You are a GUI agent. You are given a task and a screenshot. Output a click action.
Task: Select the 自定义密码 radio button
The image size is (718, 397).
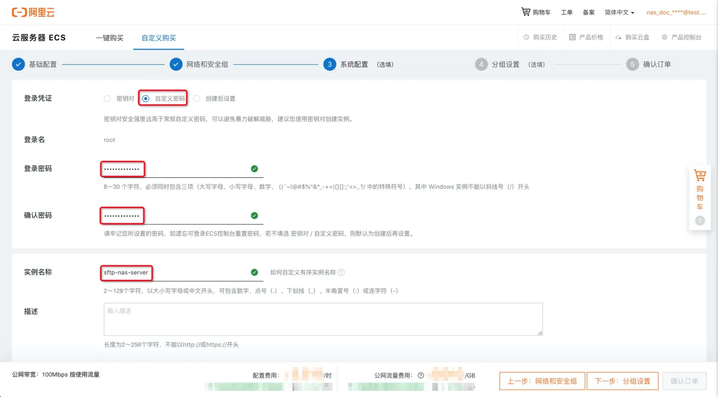point(146,98)
